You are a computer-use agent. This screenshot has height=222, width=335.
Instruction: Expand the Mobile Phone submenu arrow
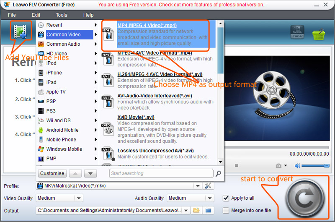96,140
